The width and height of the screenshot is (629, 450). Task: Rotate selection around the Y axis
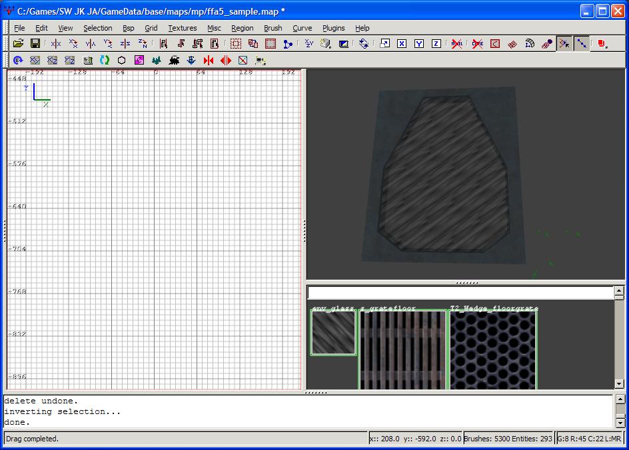point(107,43)
